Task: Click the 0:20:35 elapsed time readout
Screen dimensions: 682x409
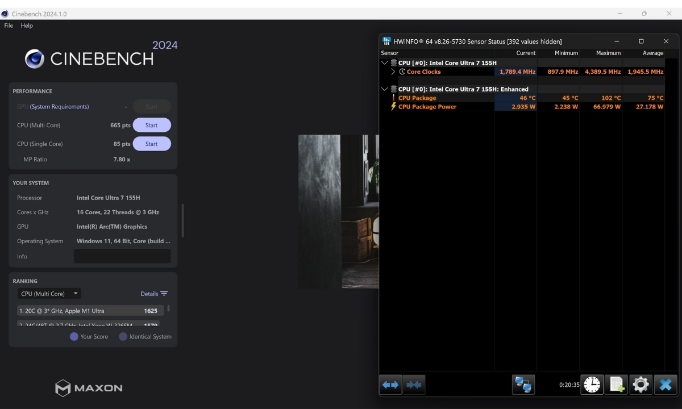Action: [569, 385]
